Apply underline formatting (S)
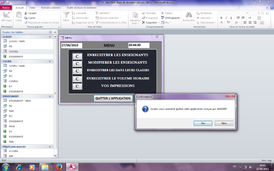274x171 pixels. (231, 18)
